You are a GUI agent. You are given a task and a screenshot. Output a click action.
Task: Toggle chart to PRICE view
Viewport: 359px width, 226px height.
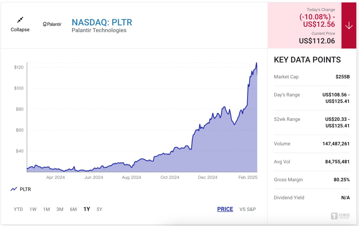pos(225,209)
